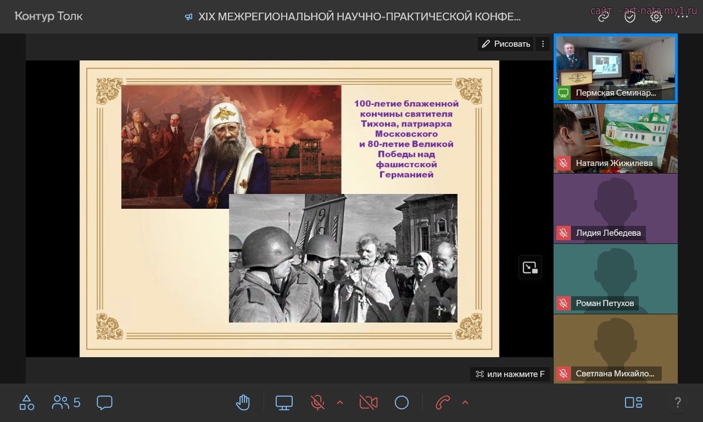
Task: Open the participants list showing 5
Action: tap(66, 403)
